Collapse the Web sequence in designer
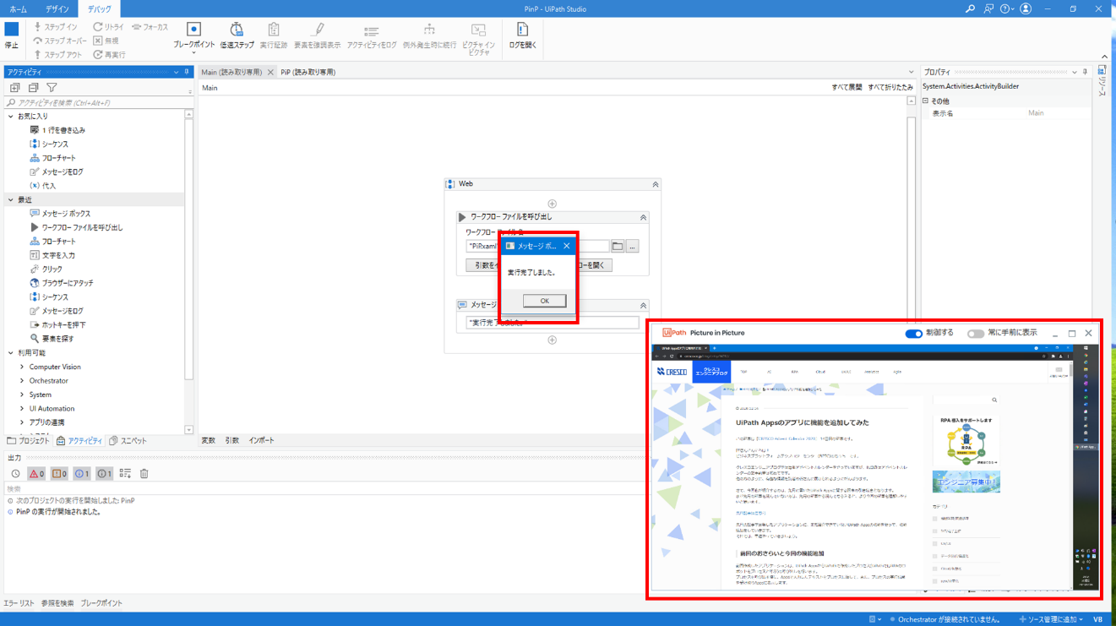The width and height of the screenshot is (1116, 626). coord(655,184)
